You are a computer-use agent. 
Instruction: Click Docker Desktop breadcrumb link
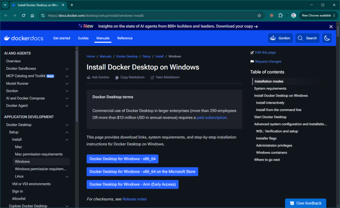pos(127,56)
